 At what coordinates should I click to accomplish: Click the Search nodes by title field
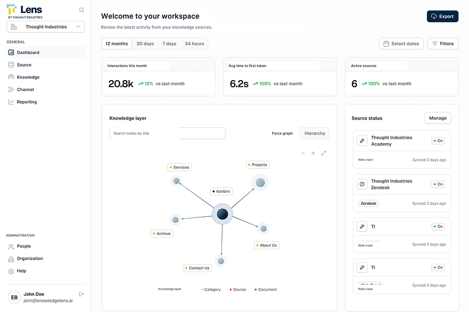(167, 134)
